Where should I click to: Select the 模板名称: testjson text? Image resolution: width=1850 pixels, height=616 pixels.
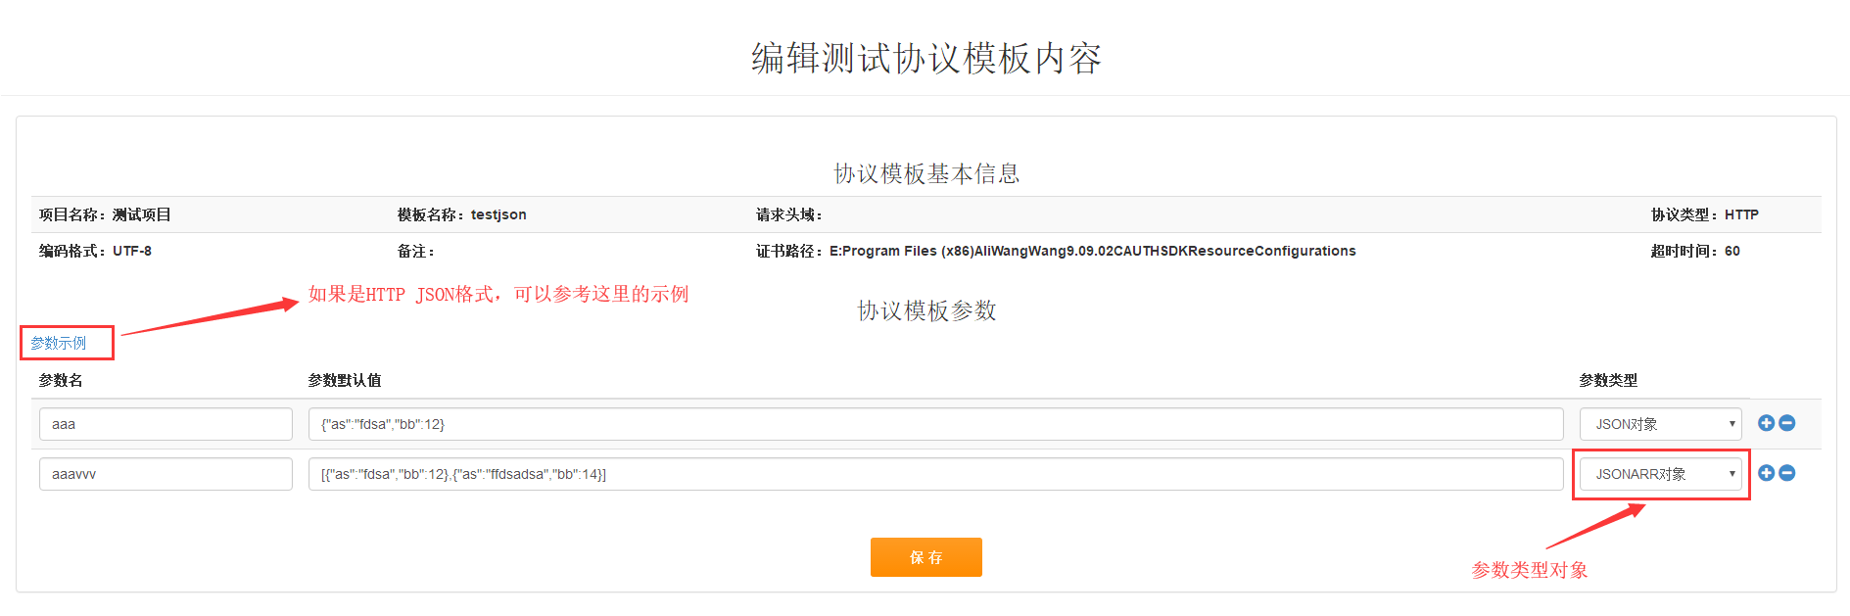461,214
